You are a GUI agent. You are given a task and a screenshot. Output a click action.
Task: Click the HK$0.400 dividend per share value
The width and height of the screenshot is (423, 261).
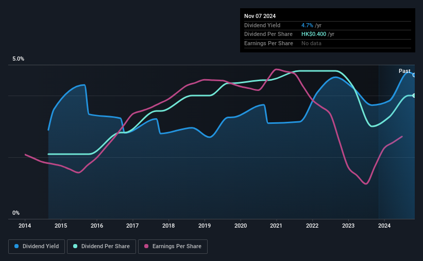click(314, 34)
